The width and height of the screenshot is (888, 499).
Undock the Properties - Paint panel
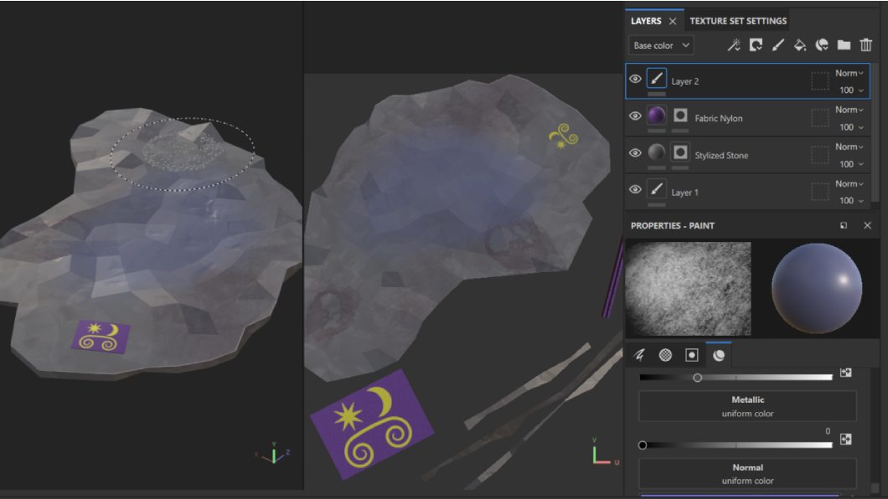844,226
